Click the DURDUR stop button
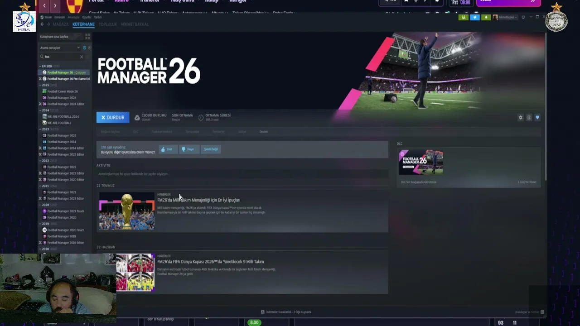Screen dimensions: 580x326 point(113,118)
